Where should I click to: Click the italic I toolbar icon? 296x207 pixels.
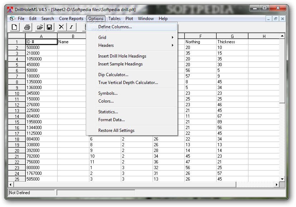pos(71,27)
